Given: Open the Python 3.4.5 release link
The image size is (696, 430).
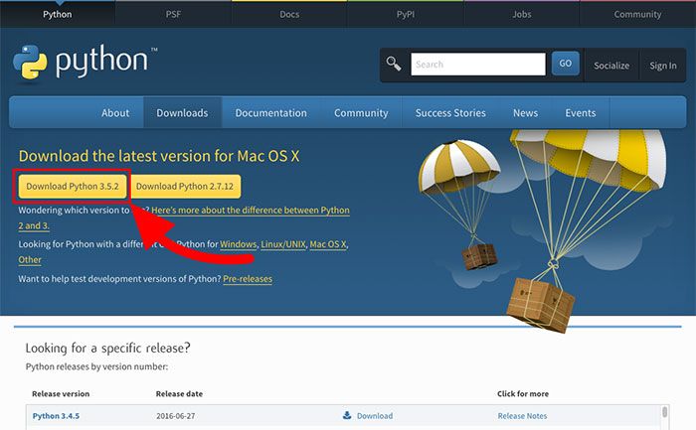Looking at the screenshot, I should (x=56, y=416).
